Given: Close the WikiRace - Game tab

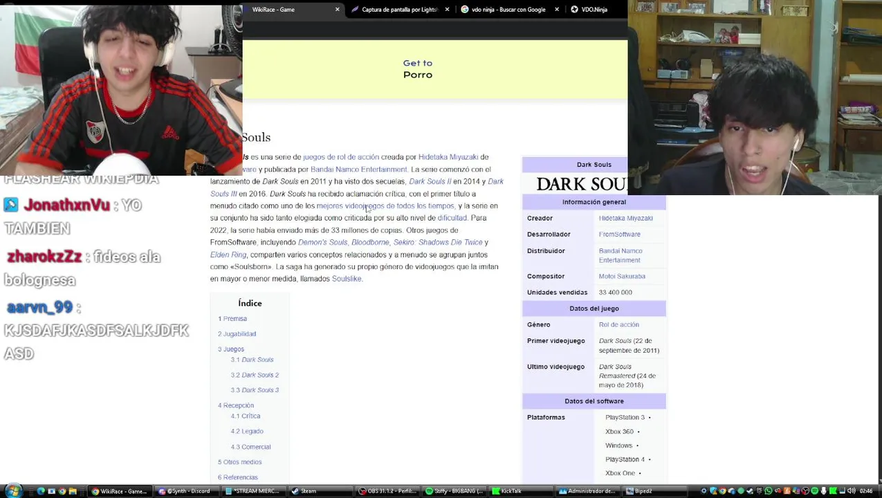Looking at the screenshot, I should coord(338,10).
